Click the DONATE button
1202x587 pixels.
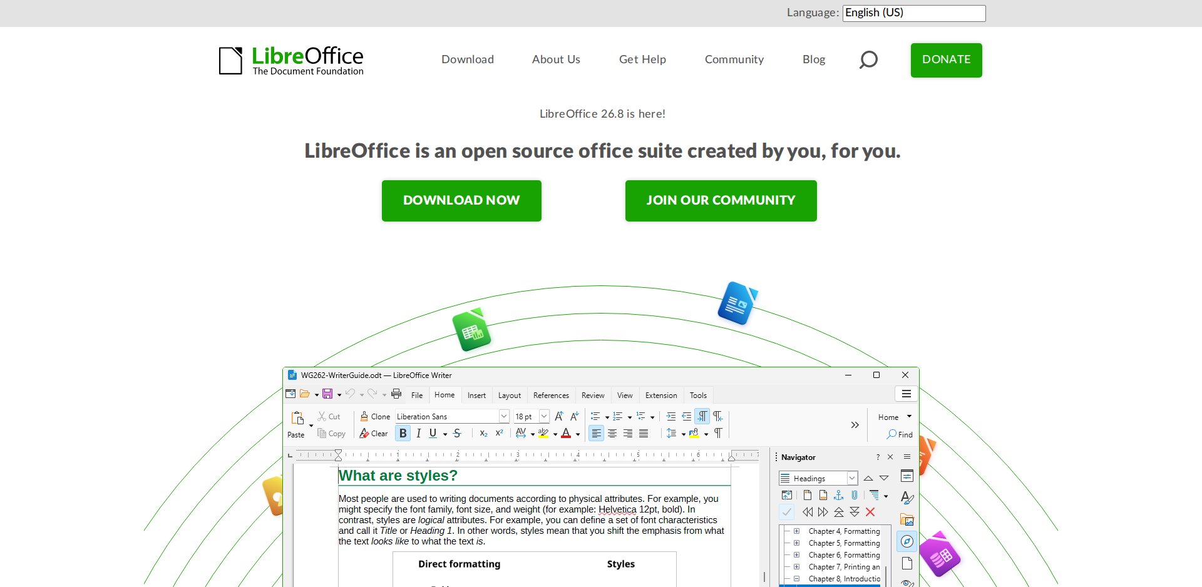(x=947, y=60)
